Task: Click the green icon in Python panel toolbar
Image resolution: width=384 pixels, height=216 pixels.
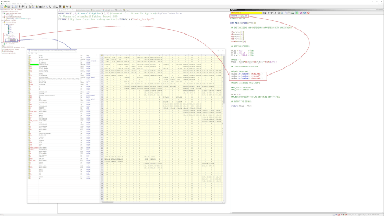Action: (297, 13)
